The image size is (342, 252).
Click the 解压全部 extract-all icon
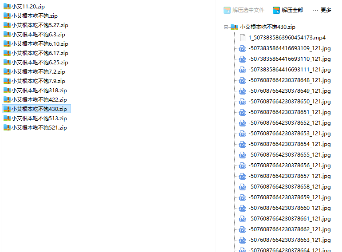point(276,10)
